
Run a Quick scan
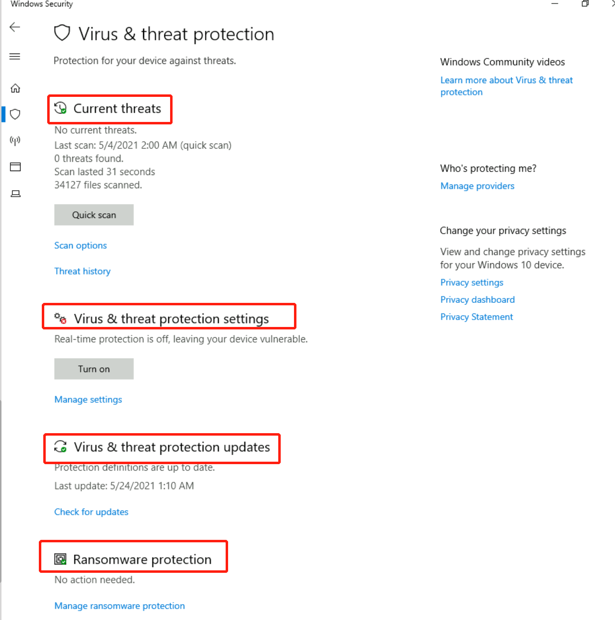(x=94, y=215)
